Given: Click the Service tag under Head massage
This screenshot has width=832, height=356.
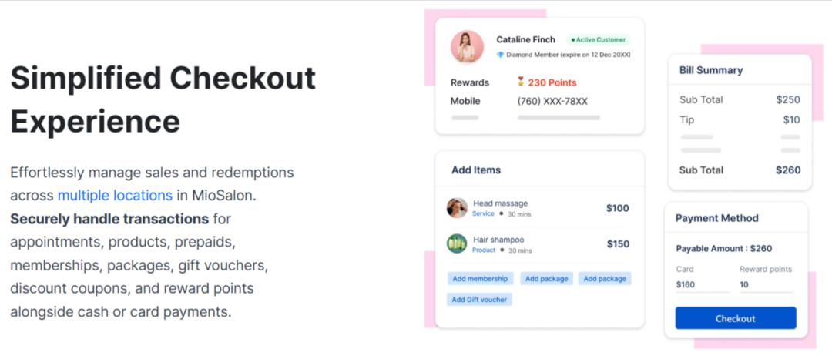Looking at the screenshot, I should 483,214.
